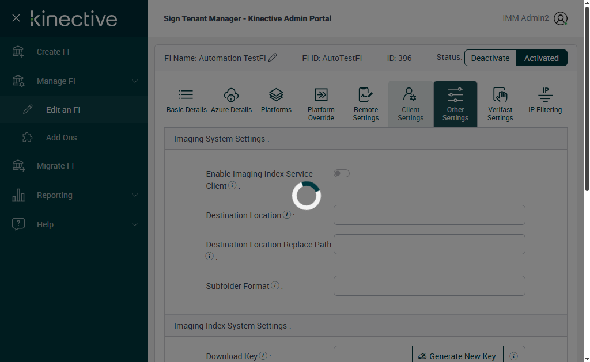This screenshot has width=590, height=362.
Task: Open Migrate FI from the sidebar
Action: tap(55, 166)
